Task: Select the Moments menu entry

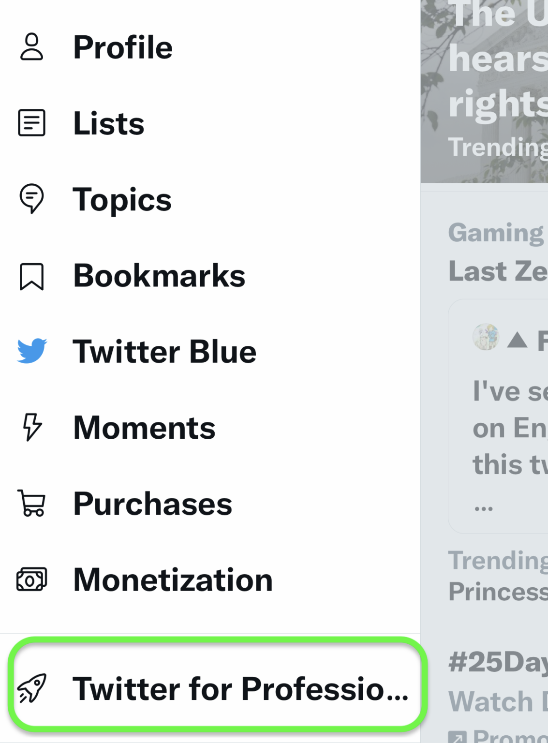Action: pos(144,428)
